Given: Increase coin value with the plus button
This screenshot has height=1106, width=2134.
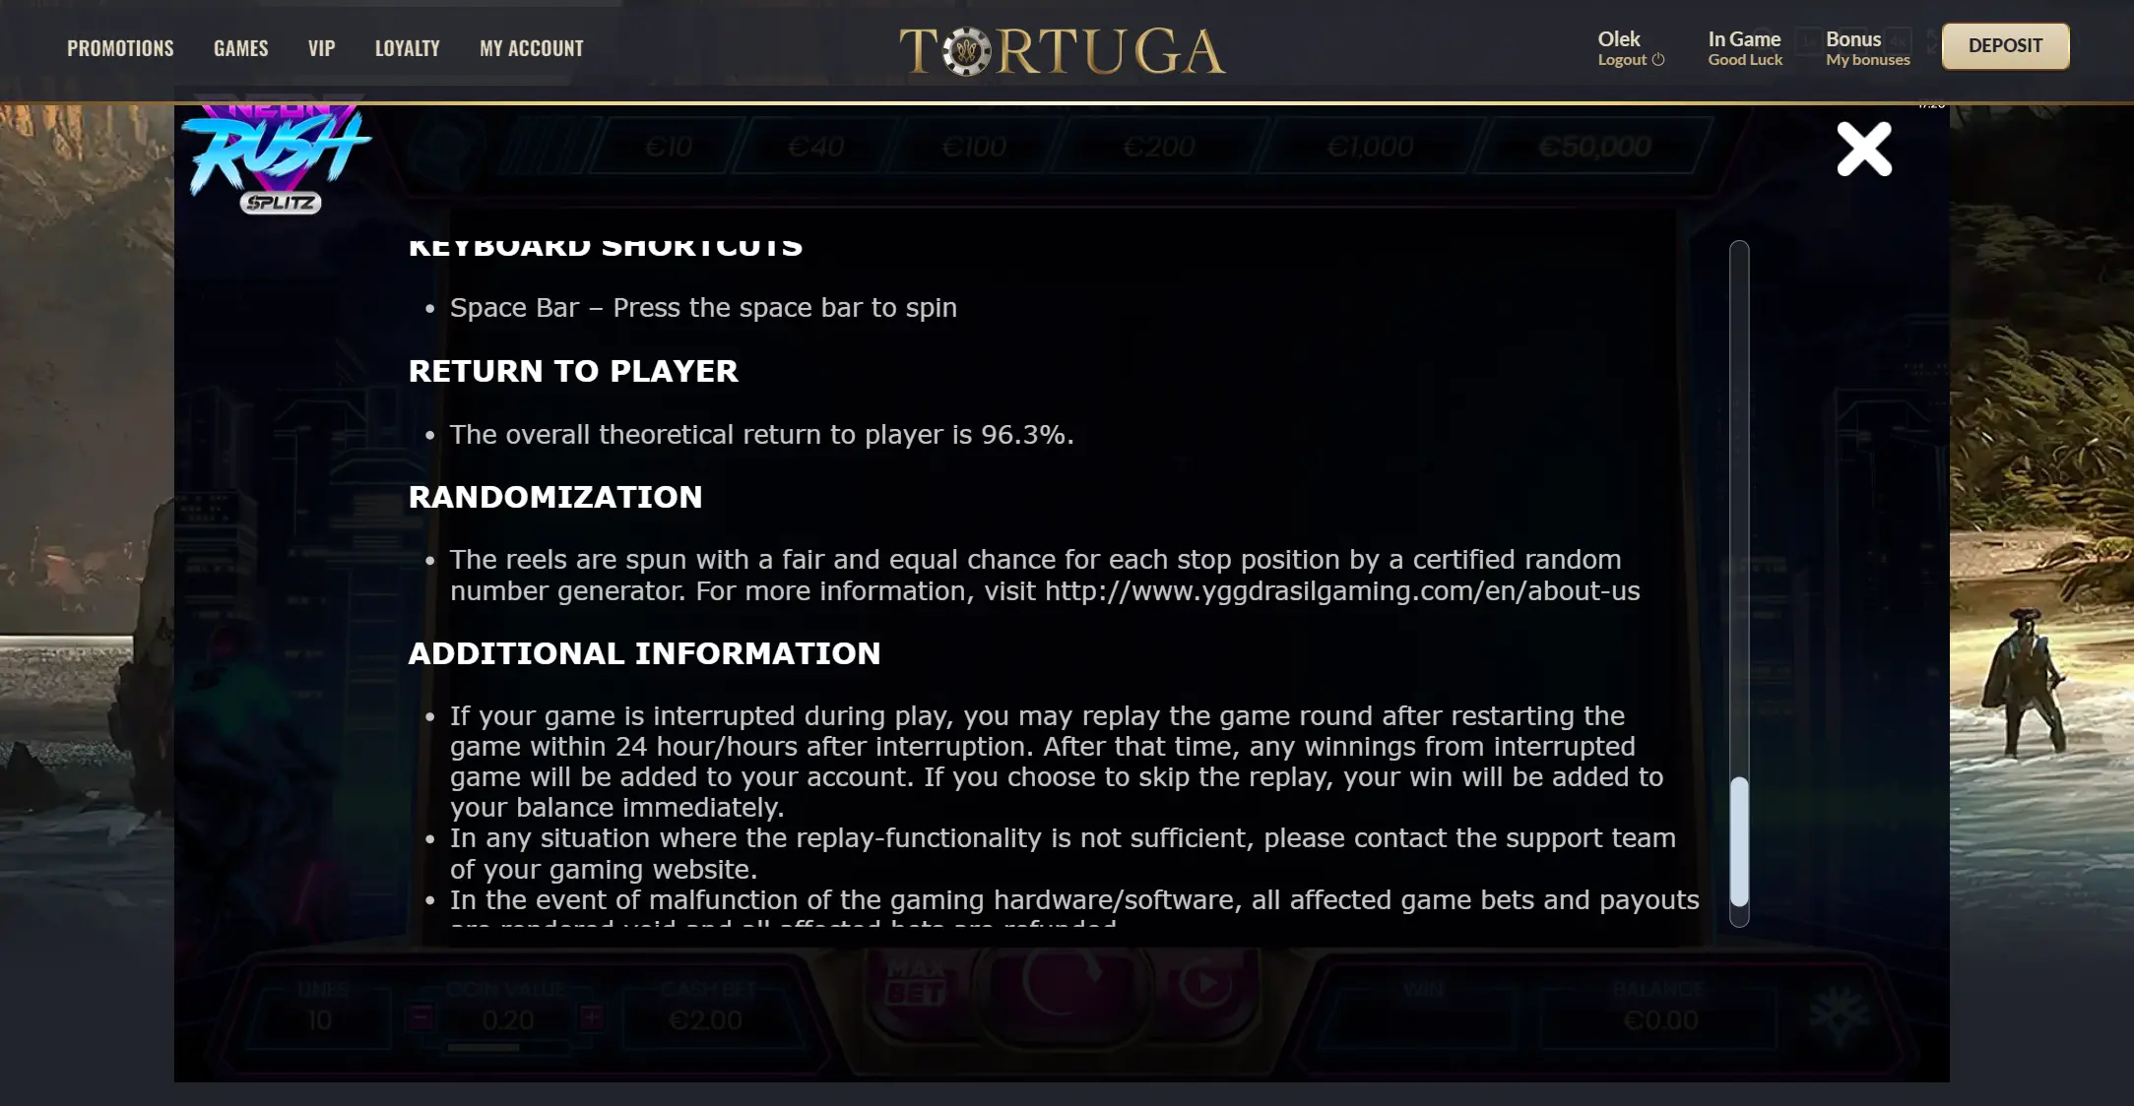Looking at the screenshot, I should coord(593,1016).
